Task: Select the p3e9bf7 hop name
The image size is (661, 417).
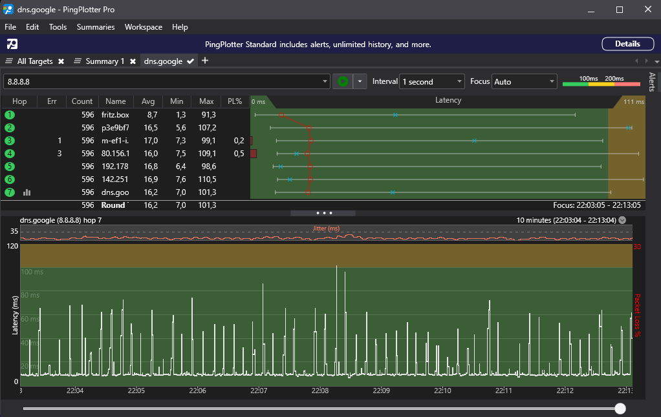Action: tap(115, 128)
